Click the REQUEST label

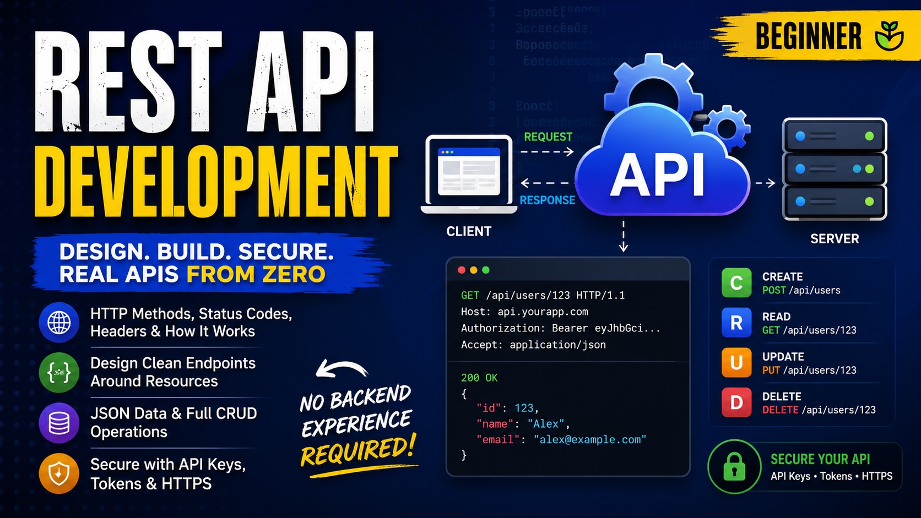(x=548, y=137)
